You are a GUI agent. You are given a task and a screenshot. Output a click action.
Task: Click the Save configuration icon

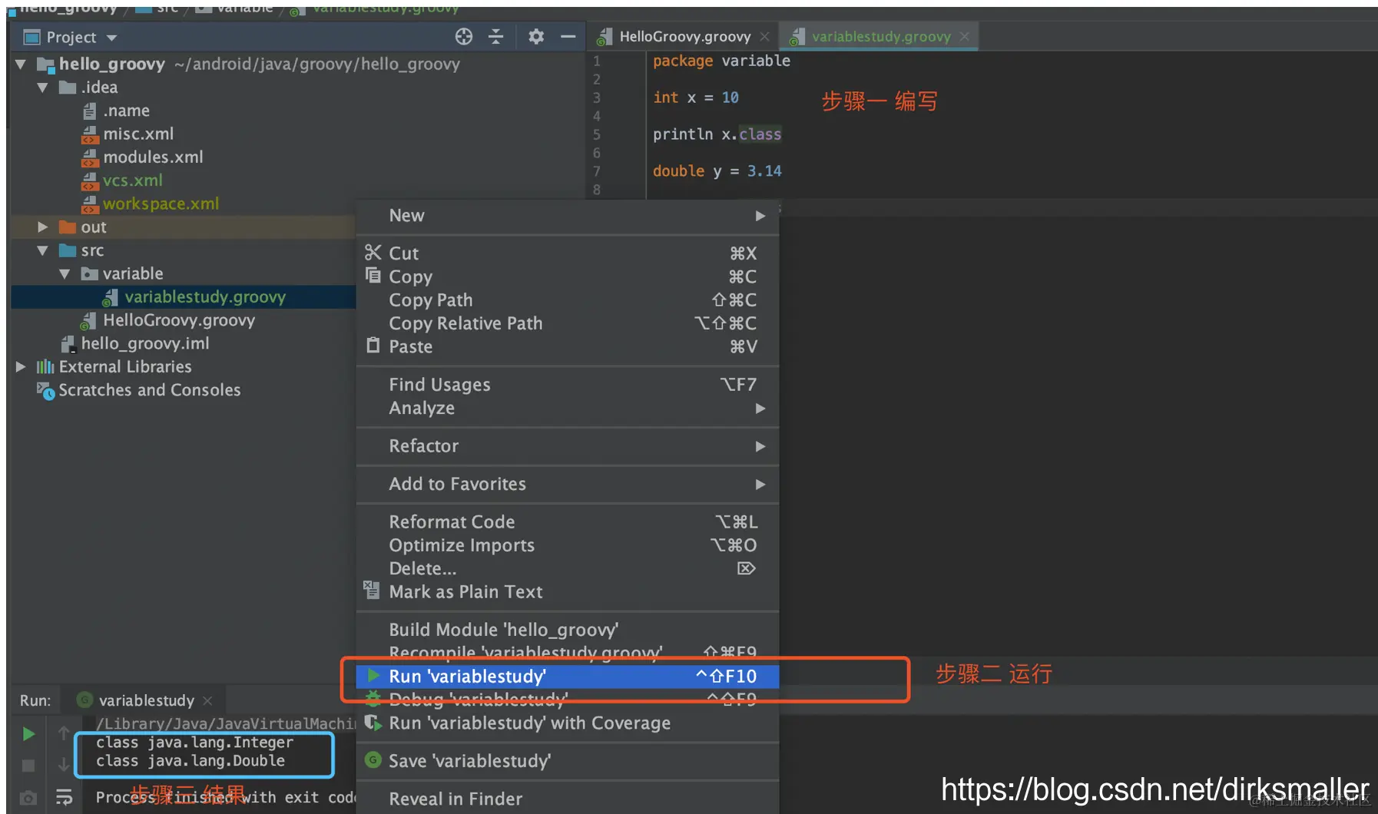tap(373, 760)
